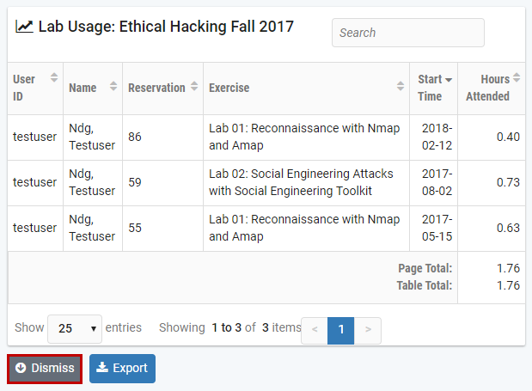Go to the previous page of results
532x391 pixels.
click(x=315, y=329)
